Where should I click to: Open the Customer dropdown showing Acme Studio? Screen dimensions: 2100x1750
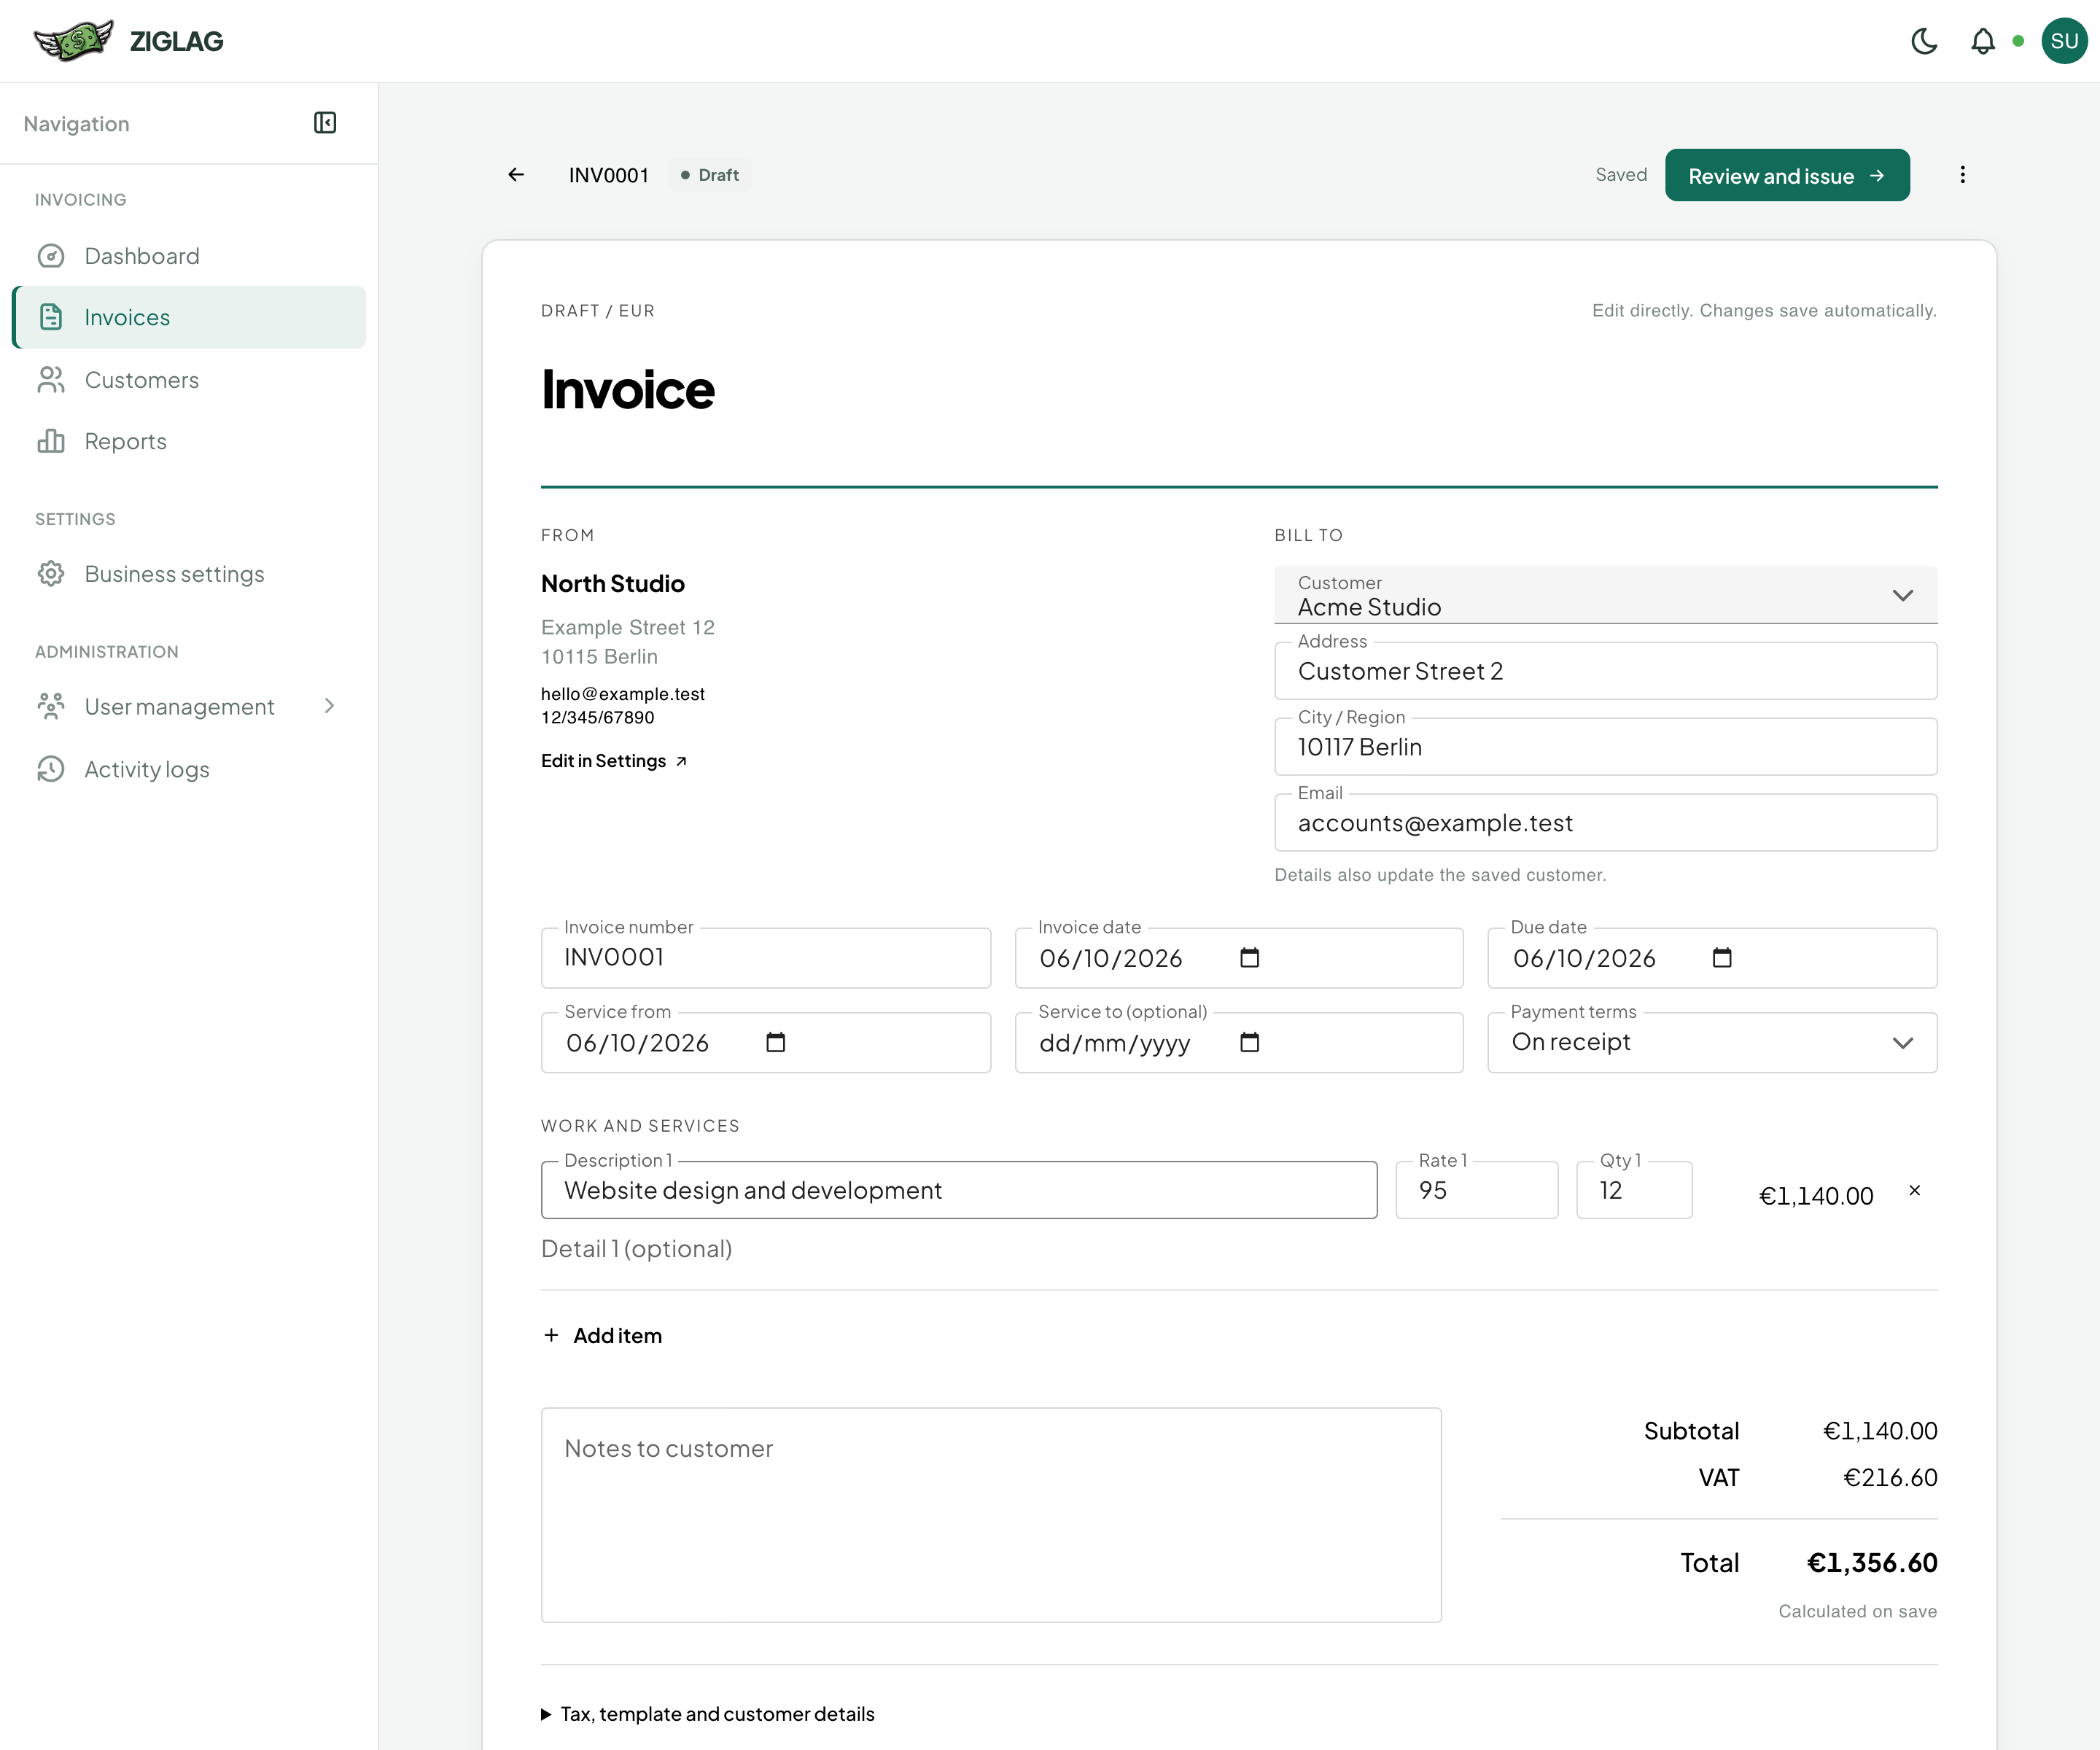click(x=1606, y=595)
